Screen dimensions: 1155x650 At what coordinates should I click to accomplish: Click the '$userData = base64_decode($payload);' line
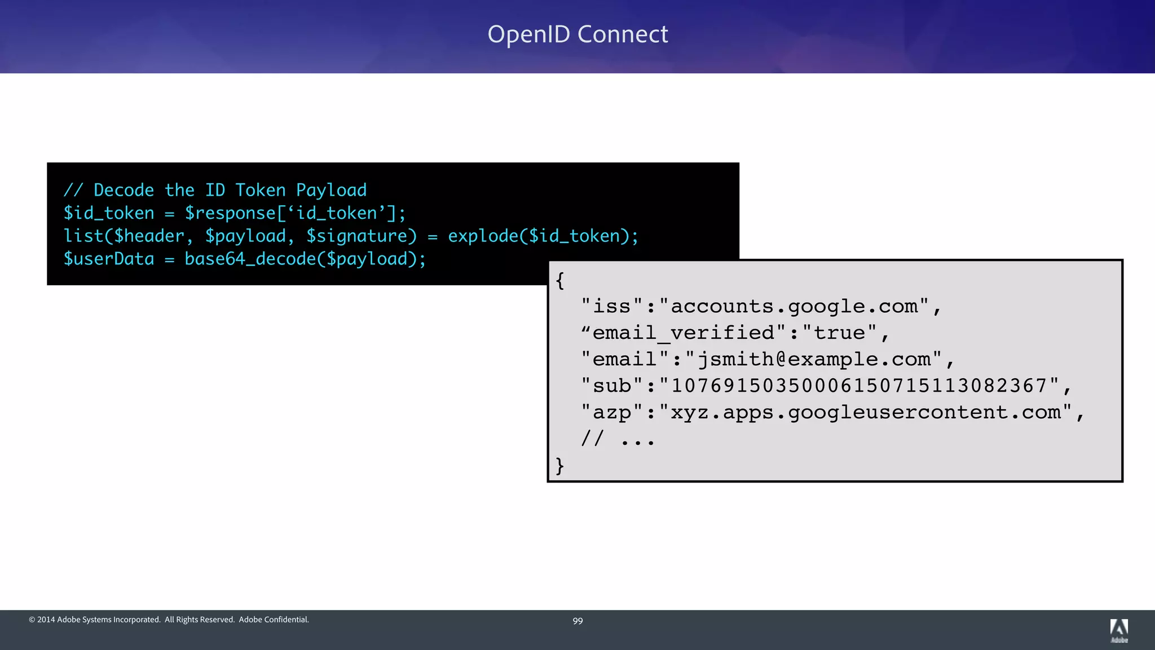pyautogui.click(x=245, y=259)
